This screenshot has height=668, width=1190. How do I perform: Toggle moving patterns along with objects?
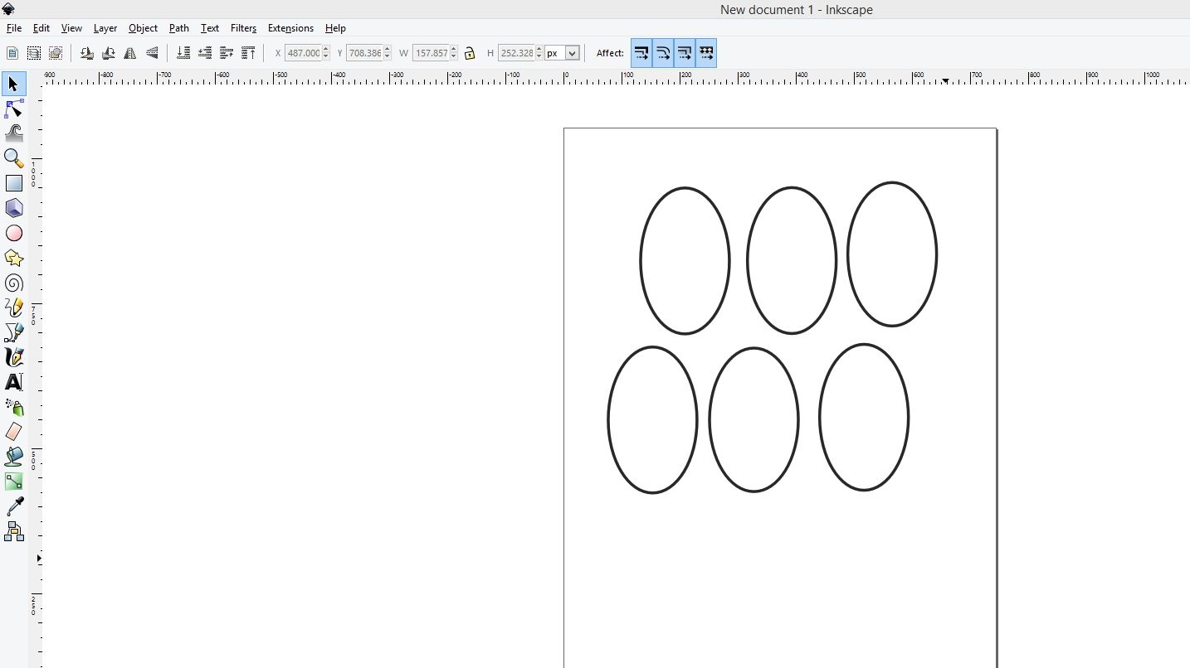(x=706, y=52)
